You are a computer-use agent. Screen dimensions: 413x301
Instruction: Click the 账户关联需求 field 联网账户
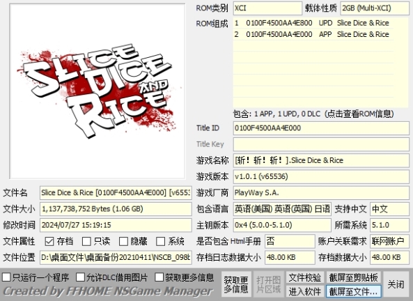pyautogui.click(x=389, y=241)
